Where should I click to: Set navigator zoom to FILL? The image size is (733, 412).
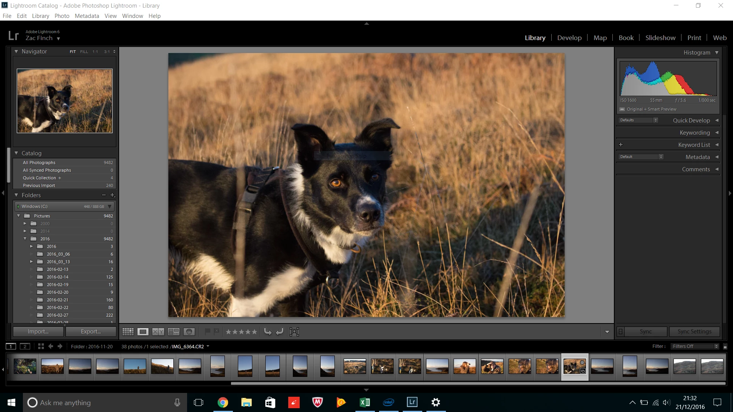coord(84,51)
